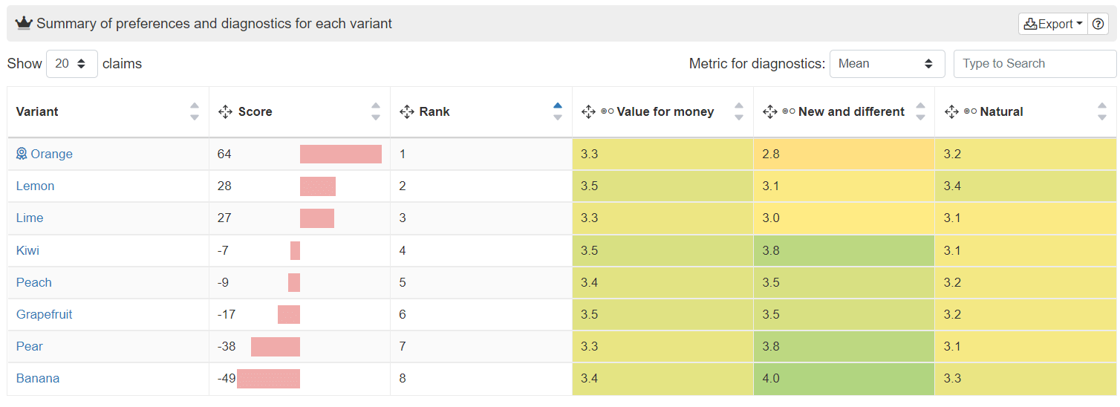Sort Value for money column with arrows
The width and height of the screenshot is (1120, 407).
[x=739, y=111]
